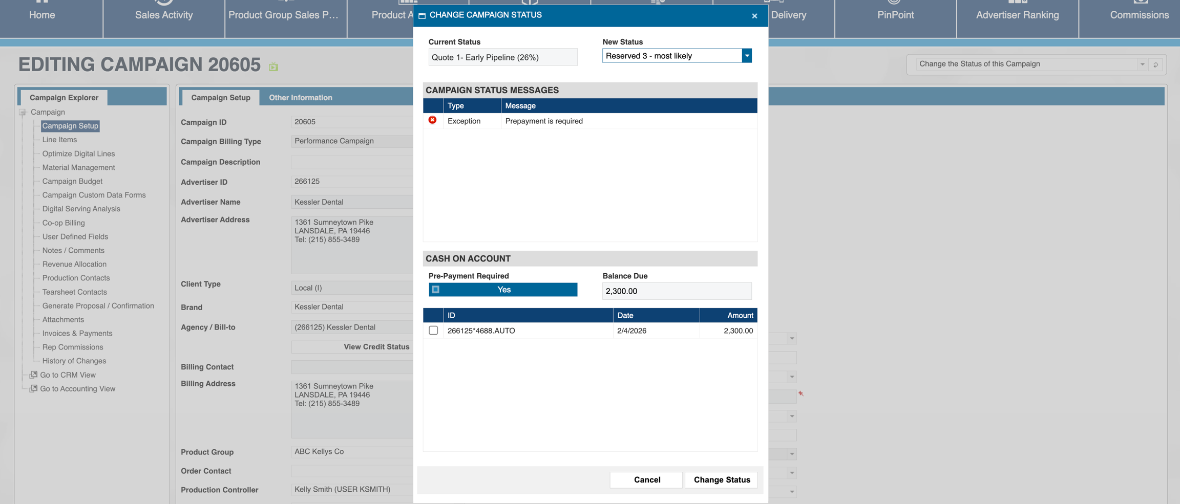Expand Change the Status of this Campaign dropdown

[1142, 64]
